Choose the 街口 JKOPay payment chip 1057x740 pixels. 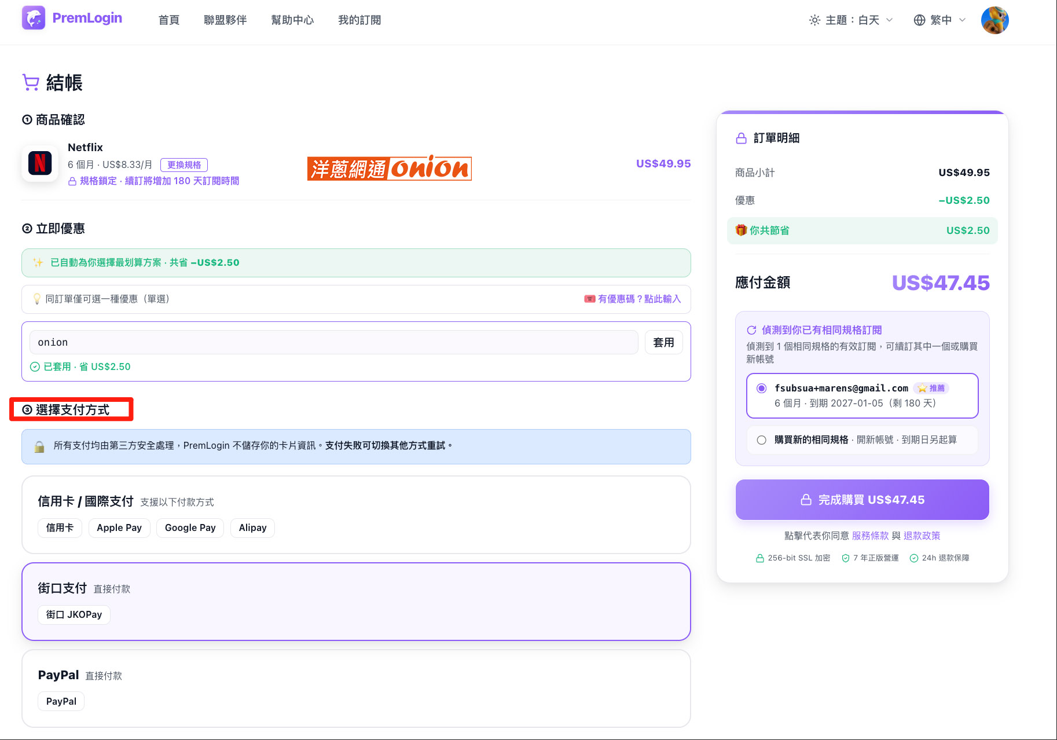click(x=74, y=614)
